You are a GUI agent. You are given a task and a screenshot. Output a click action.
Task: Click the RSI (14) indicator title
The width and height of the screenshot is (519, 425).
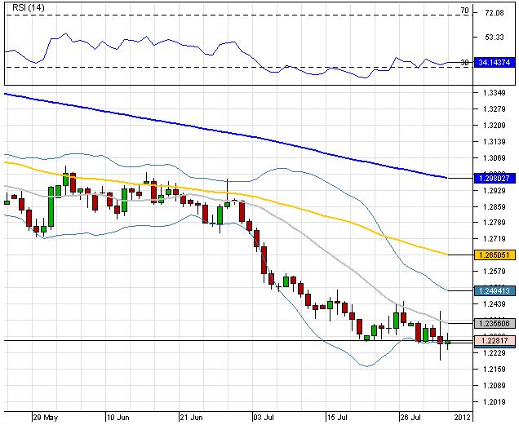tap(21, 7)
